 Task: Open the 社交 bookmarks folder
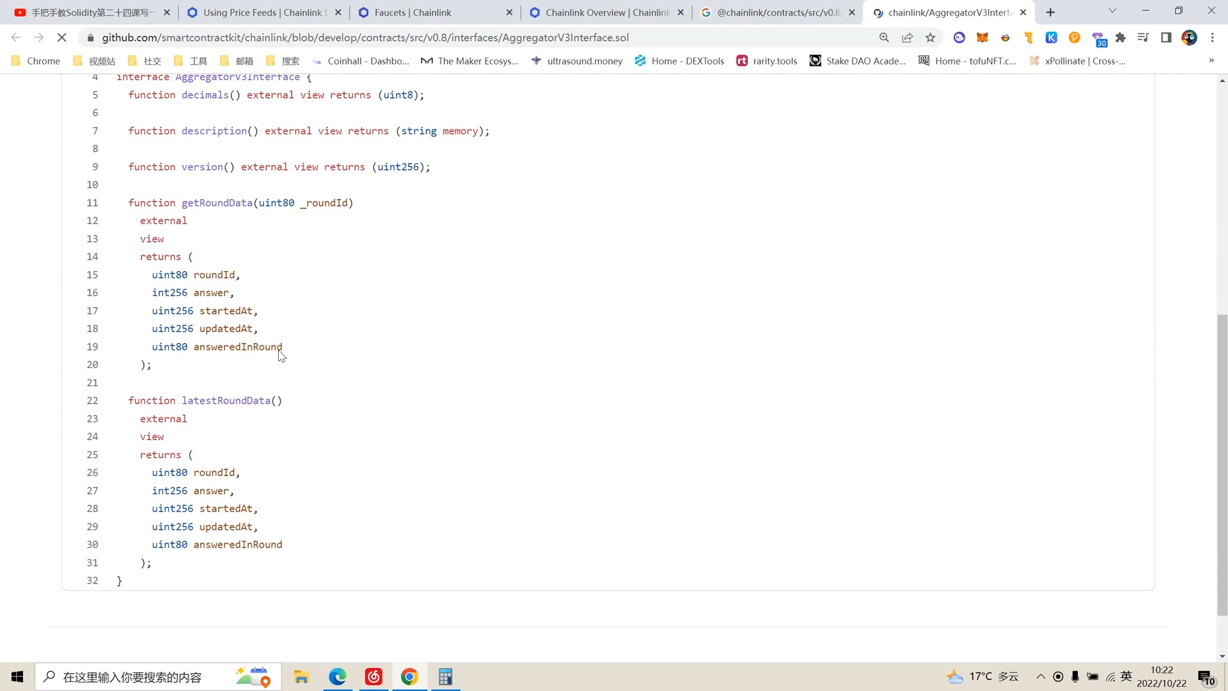145,61
